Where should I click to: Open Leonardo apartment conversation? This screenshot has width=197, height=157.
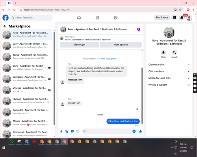pos(27,79)
